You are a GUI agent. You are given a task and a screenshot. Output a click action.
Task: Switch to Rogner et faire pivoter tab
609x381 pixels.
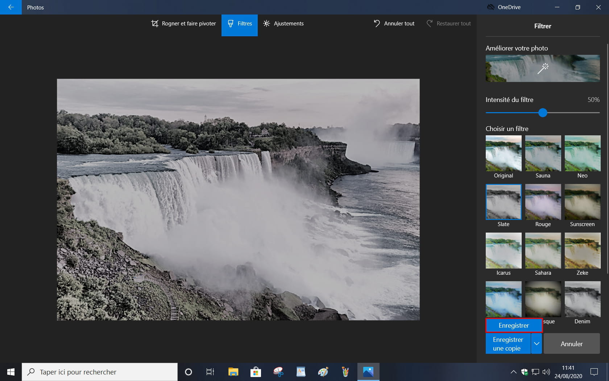click(183, 24)
